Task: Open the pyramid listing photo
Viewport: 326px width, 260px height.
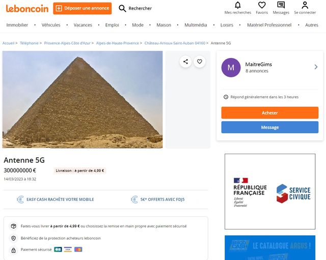Action: 83,99
